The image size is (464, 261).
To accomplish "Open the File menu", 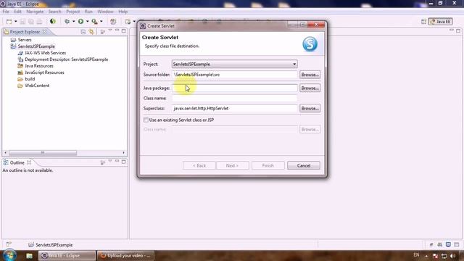I will click(x=6, y=12).
